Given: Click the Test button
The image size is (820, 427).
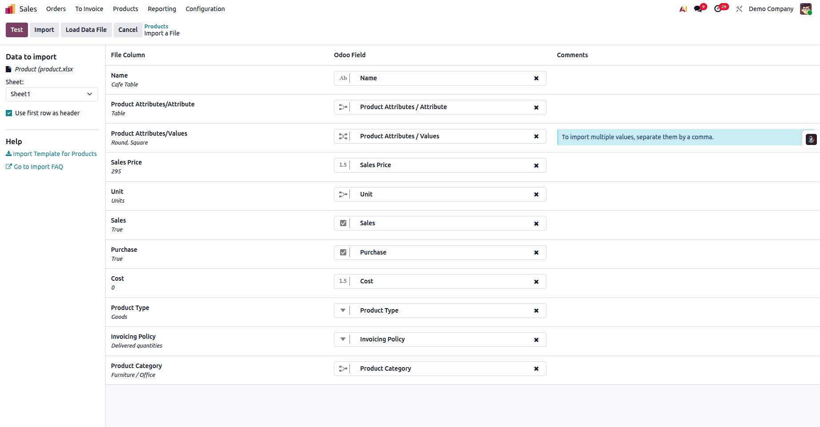Looking at the screenshot, I should (16, 30).
